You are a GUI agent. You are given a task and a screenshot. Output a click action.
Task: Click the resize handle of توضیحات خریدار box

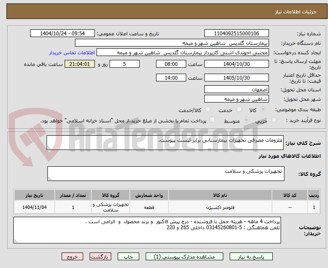(x=16, y=241)
